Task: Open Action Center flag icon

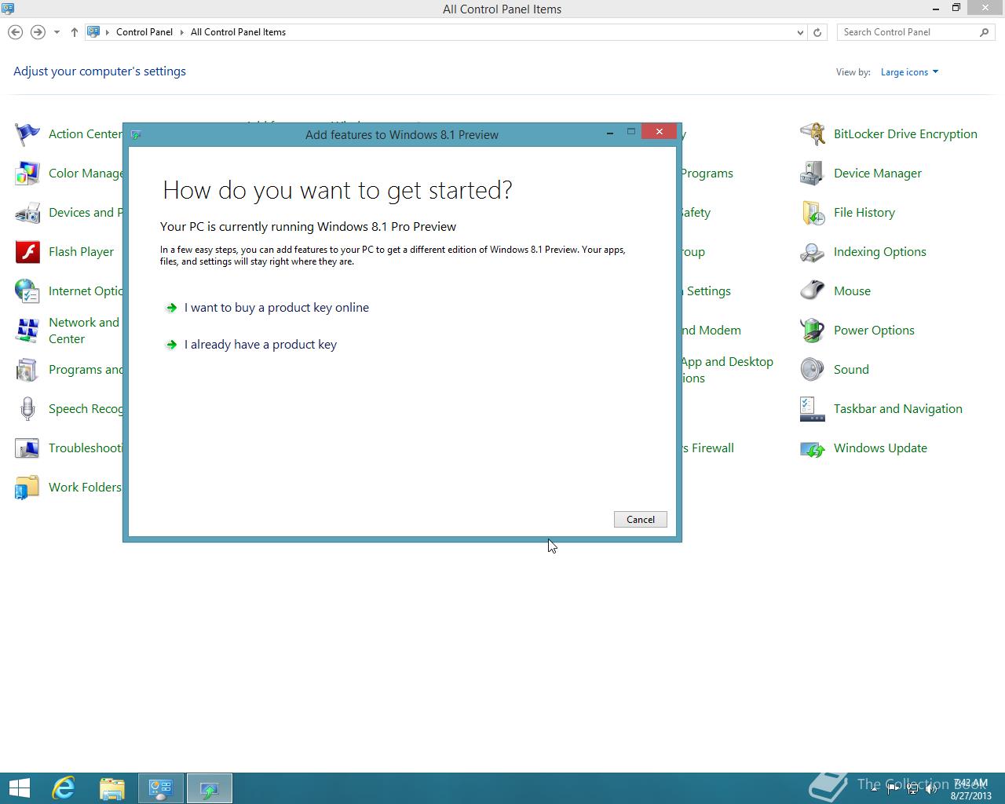Action: click(27, 134)
